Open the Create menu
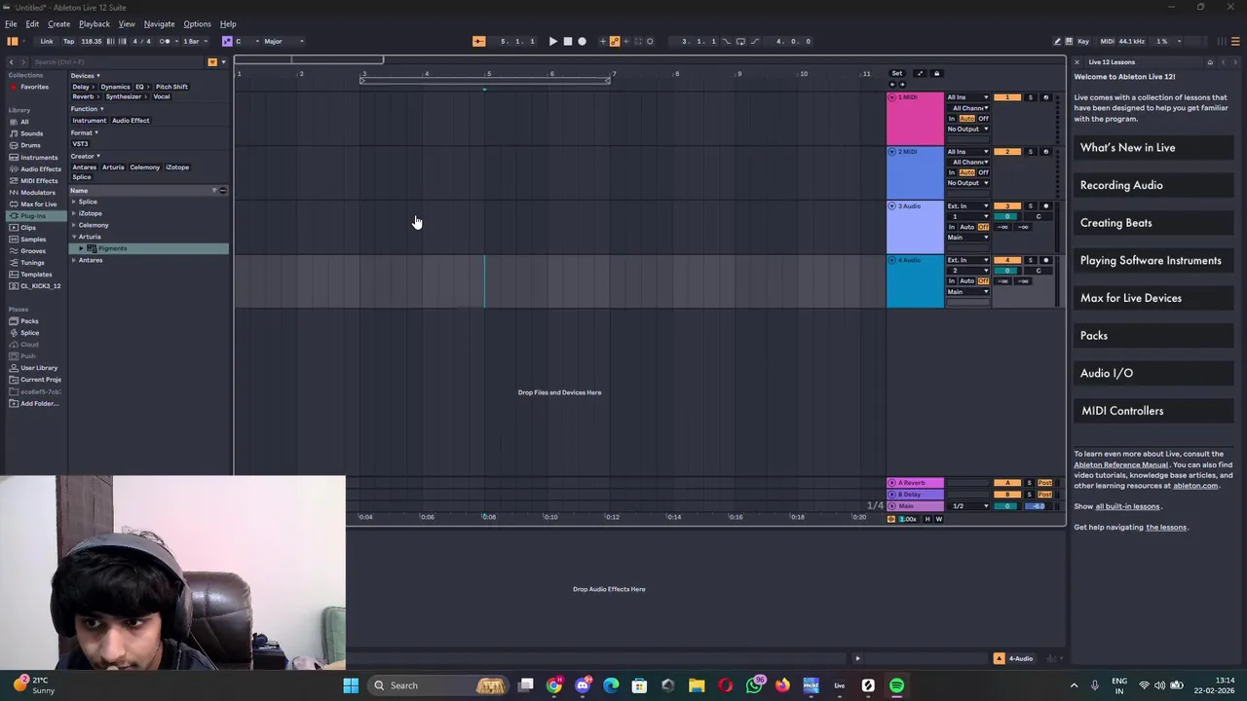The image size is (1247, 701). point(58,23)
